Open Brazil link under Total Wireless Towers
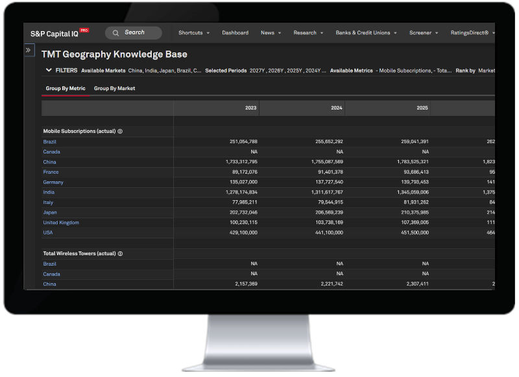 pyautogui.click(x=50, y=264)
